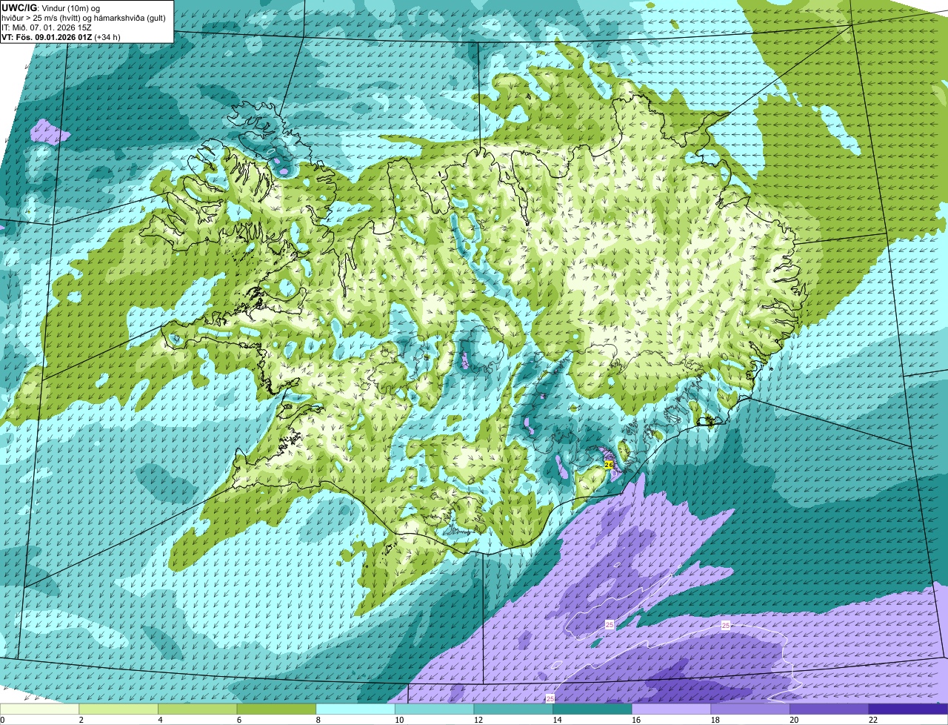Choose the 14–16 m/s dark teal legend swatch
This screenshot has width=948, height=725.
pos(592,709)
